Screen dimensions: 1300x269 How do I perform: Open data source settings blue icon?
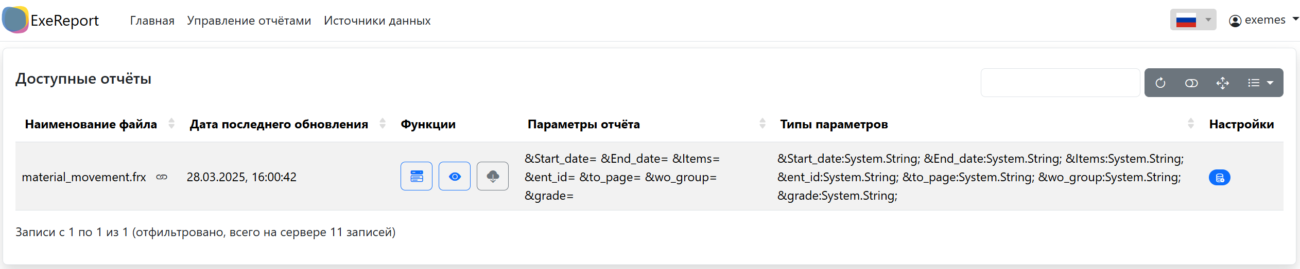tap(1219, 178)
